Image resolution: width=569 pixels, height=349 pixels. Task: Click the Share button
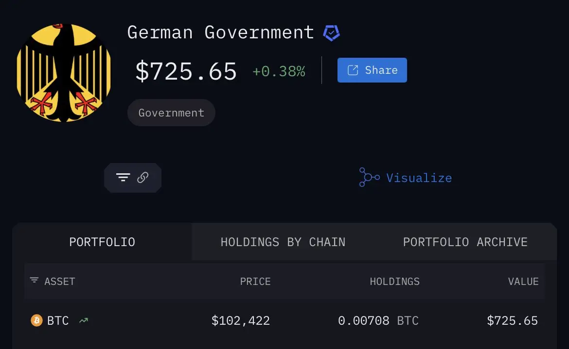tap(372, 70)
